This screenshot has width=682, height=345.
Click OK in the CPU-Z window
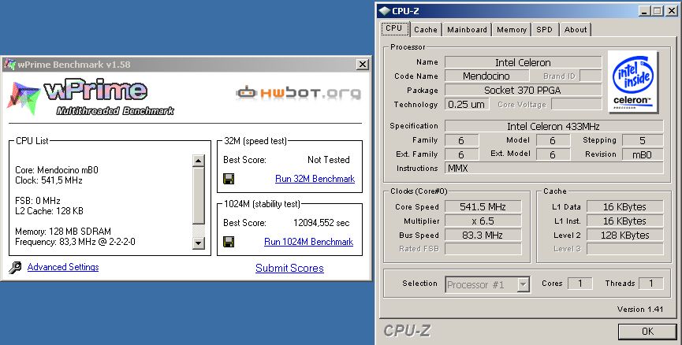[x=647, y=331]
